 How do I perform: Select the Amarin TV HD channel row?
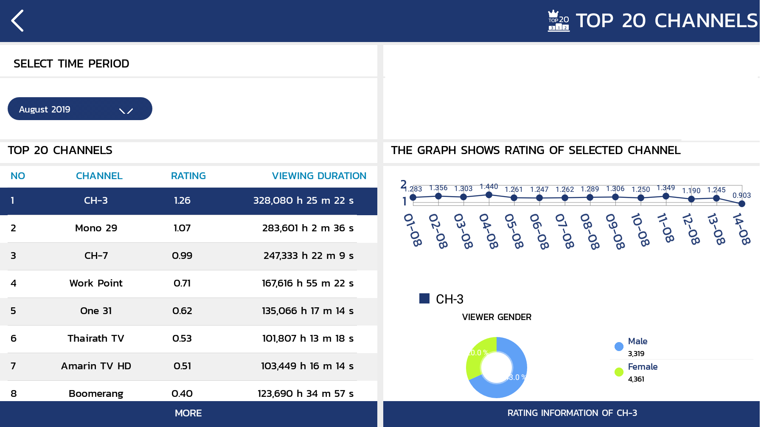coord(188,366)
